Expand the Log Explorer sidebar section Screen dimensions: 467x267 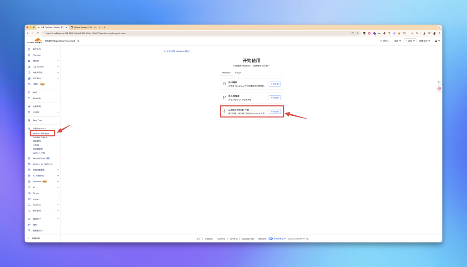coord(58,67)
